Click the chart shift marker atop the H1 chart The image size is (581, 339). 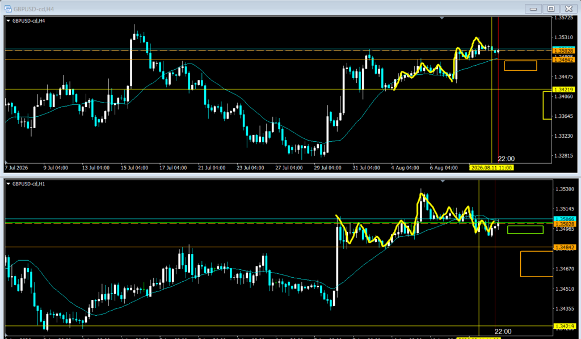point(443,181)
